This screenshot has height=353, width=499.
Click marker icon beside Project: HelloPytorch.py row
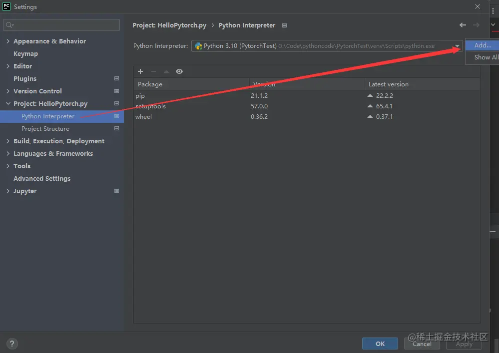click(116, 103)
